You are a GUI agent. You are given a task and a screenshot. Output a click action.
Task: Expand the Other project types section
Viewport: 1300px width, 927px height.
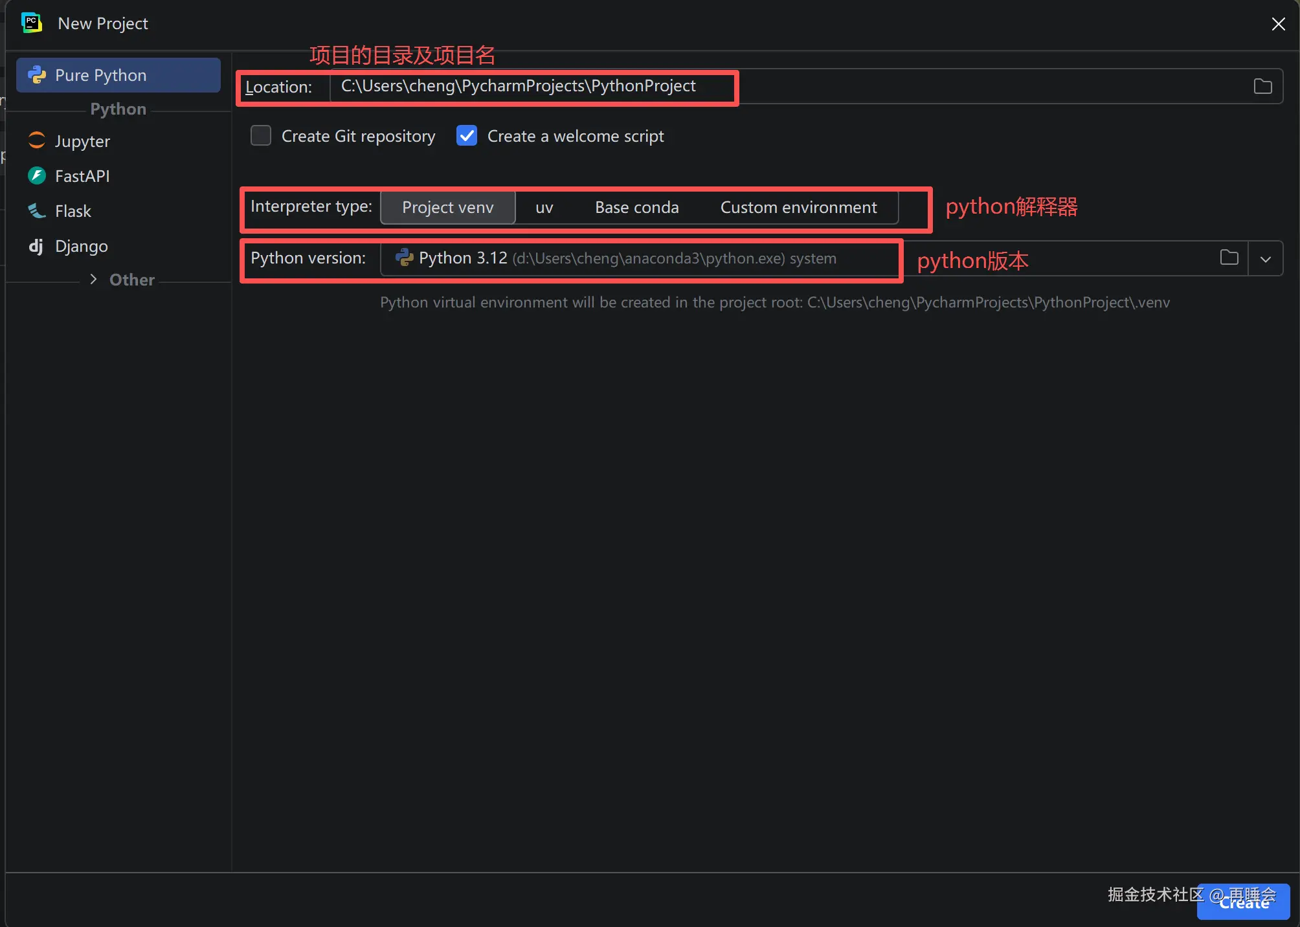(94, 279)
